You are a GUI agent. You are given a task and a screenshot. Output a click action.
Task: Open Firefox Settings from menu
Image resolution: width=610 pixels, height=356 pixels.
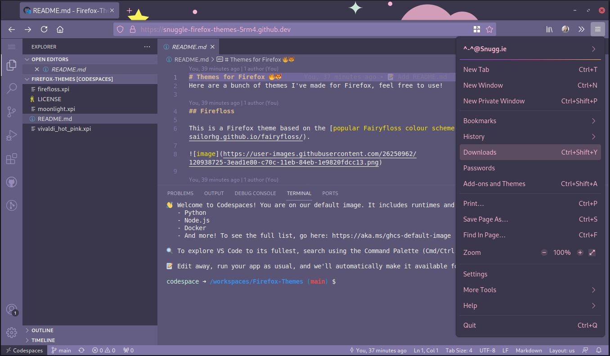[x=530, y=274]
